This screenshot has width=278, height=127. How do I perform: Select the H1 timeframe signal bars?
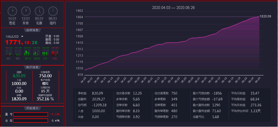[x=45, y=52]
